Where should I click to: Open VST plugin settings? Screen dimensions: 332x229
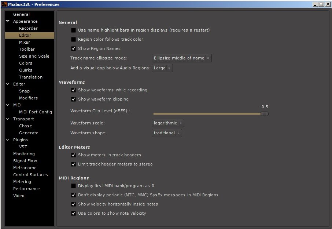point(23,147)
